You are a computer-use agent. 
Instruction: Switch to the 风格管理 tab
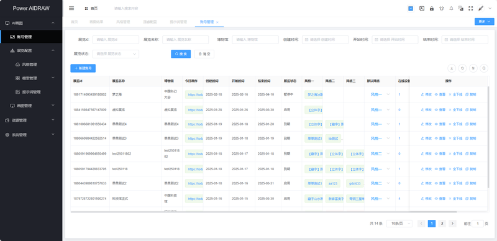coord(123,22)
